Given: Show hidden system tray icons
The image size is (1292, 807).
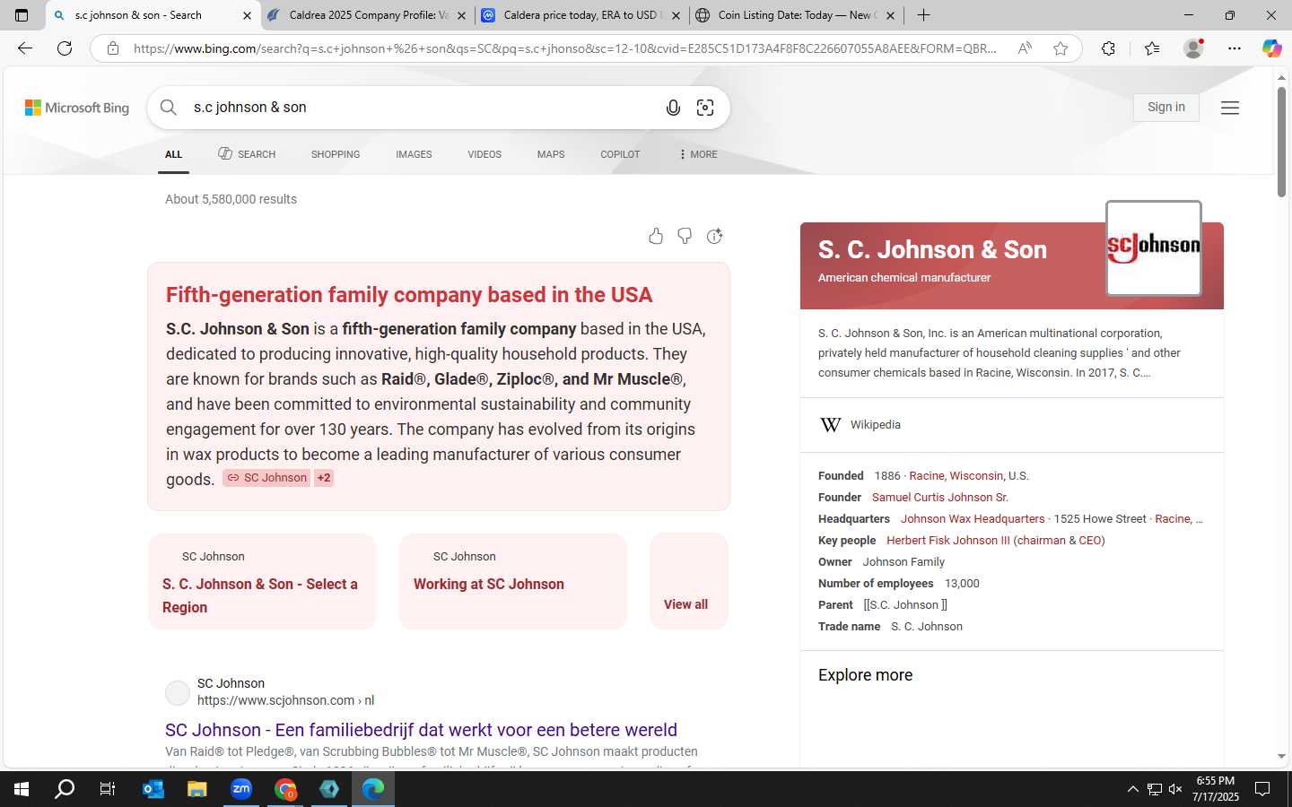Looking at the screenshot, I should point(1132,789).
